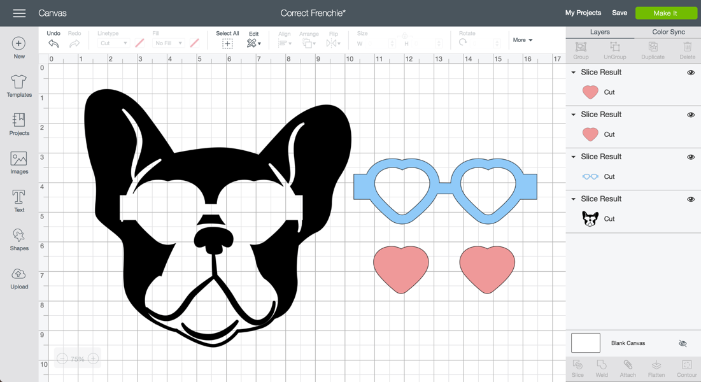
Task: Toggle Blank Canvas visibility
Action: (x=683, y=343)
